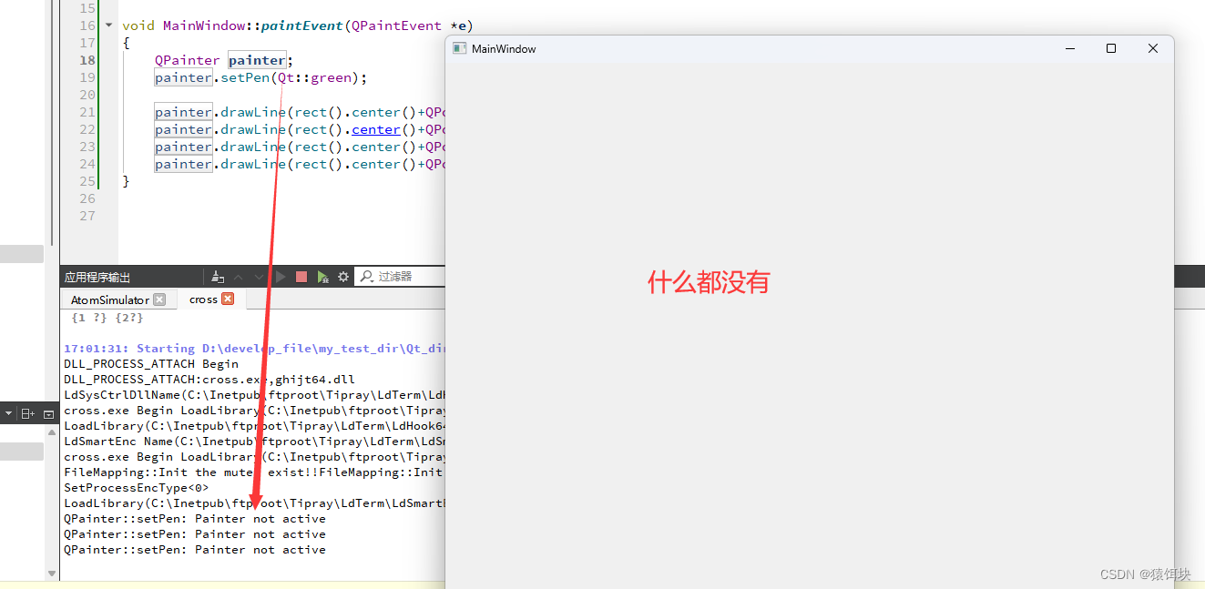Open the output pane settings gear
1205x589 pixels.
coord(342,275)
